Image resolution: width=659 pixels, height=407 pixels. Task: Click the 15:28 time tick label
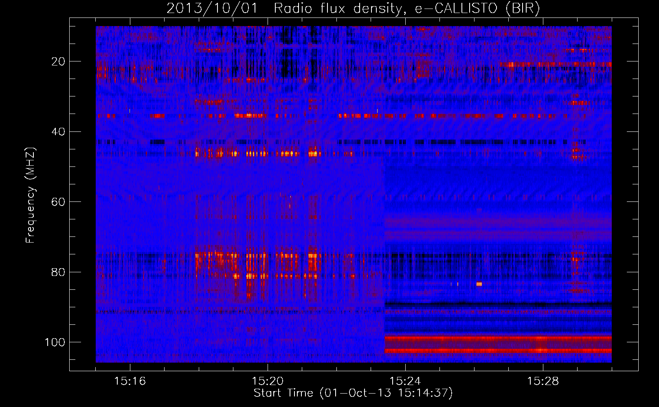[543, 381]
